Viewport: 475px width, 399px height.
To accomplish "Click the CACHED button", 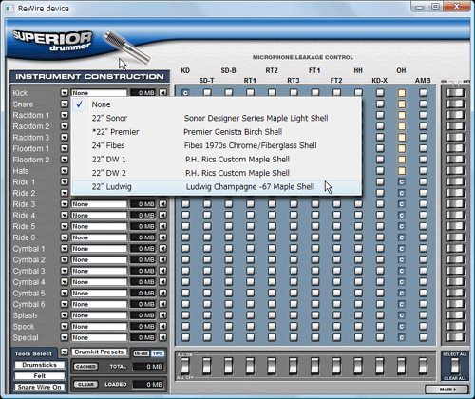I will pos(85,367).
